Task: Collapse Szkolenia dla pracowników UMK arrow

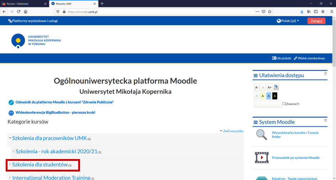Action: click(x=10, y=138)
